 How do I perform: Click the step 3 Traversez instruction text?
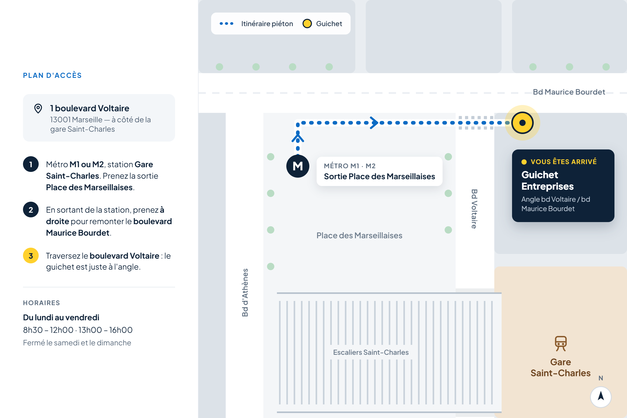coord(108,261)
